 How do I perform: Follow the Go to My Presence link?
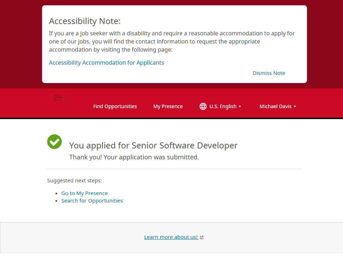84,193
